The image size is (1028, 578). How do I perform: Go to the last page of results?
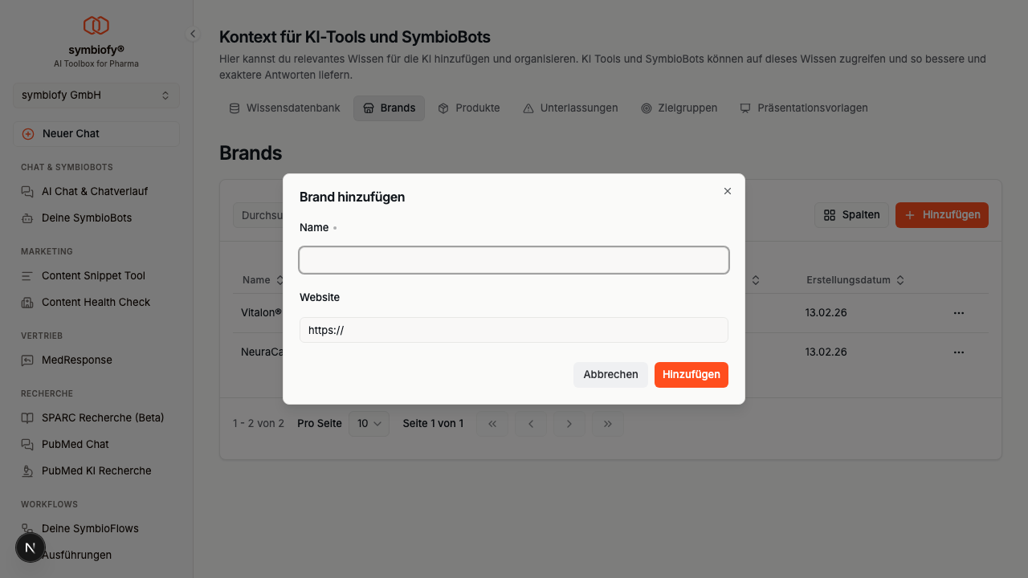coord(608,424)
